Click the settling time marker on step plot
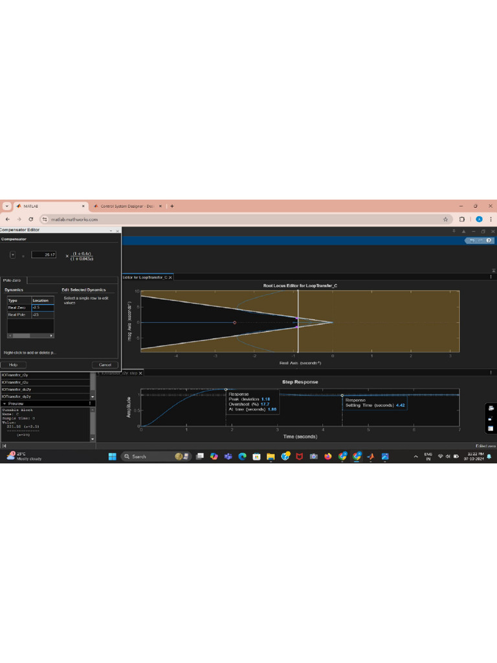 coord(342,396)
